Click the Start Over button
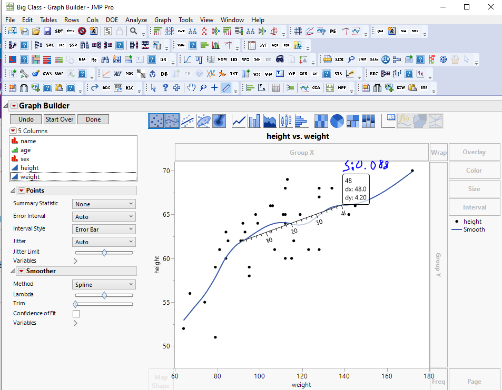502x390 pixels. pyautogui.click(x=60, y=119)
